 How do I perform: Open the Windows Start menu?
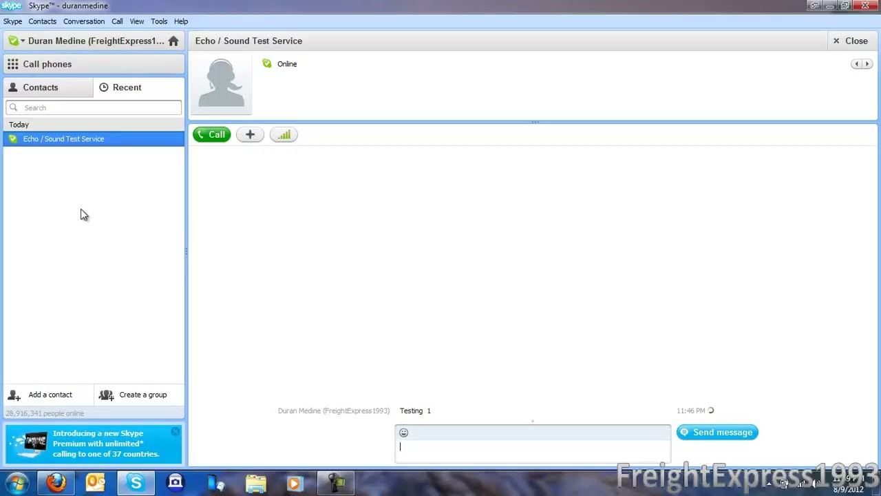click(17, 484)
